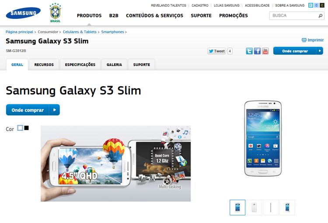
Task: Open the Celulares & Tablets breadcrumb link
Action: tap(80, 32)
